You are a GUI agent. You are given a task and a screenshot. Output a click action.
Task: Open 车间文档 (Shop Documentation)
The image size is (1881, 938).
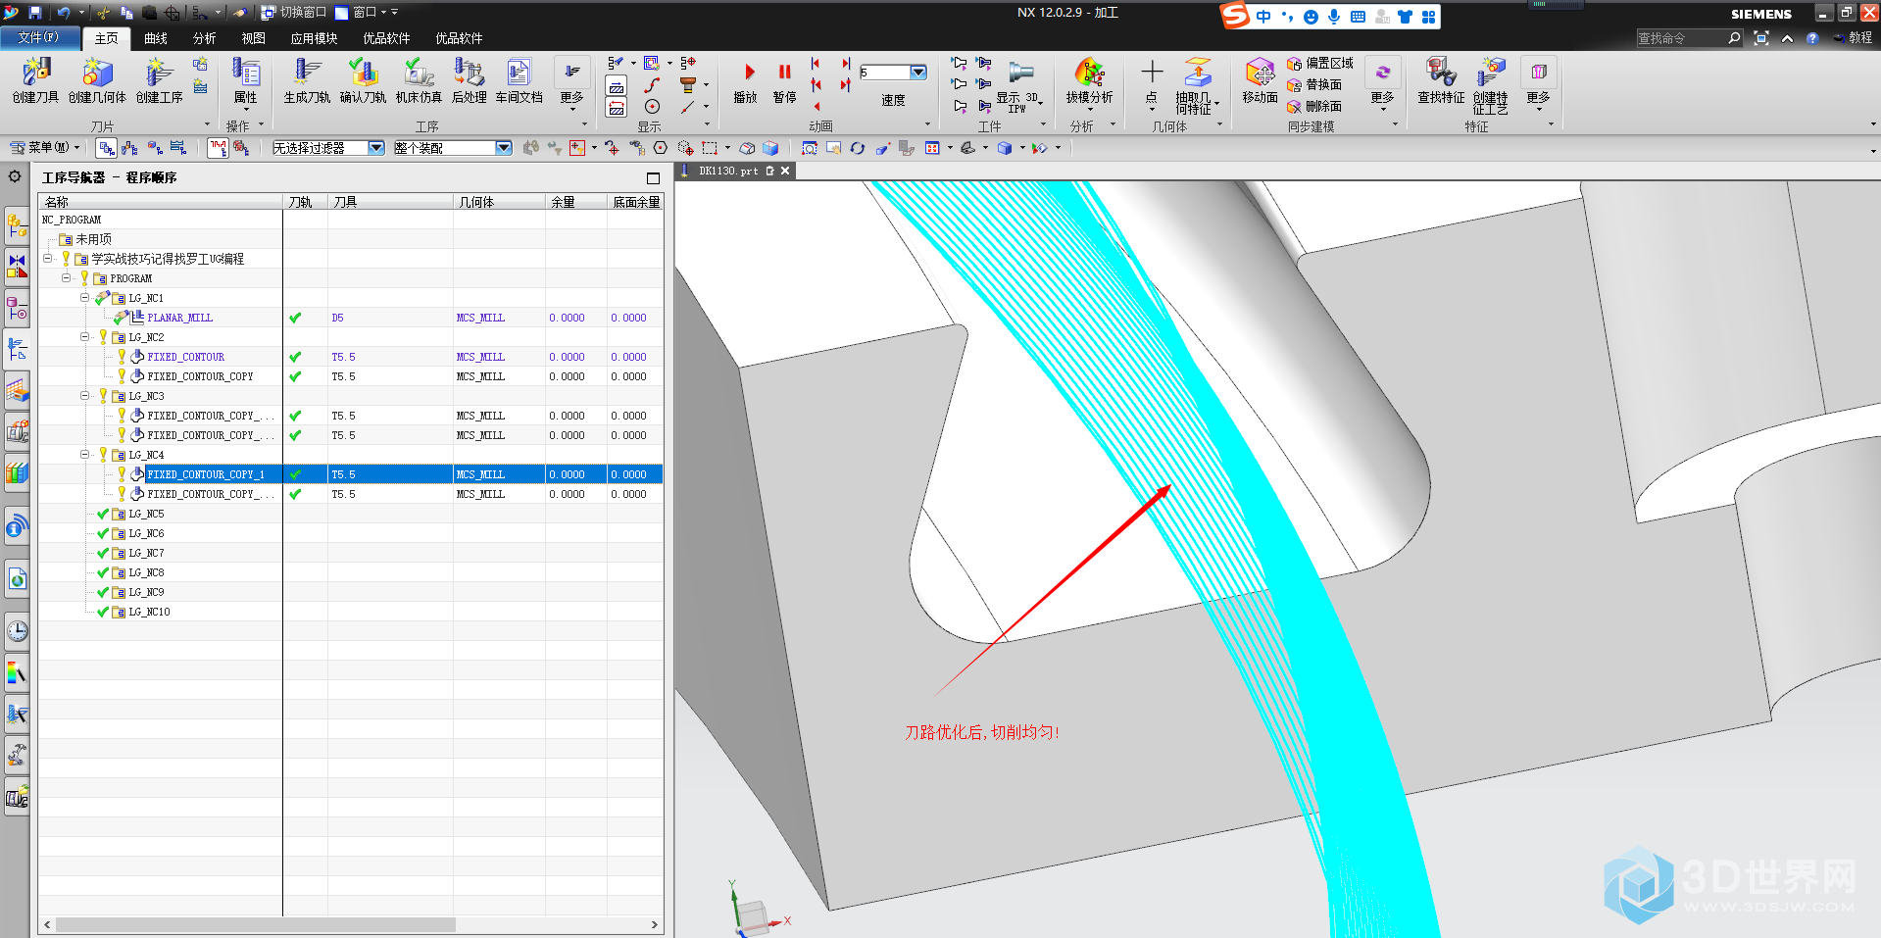pyautogui.click(x=519, y=79)
